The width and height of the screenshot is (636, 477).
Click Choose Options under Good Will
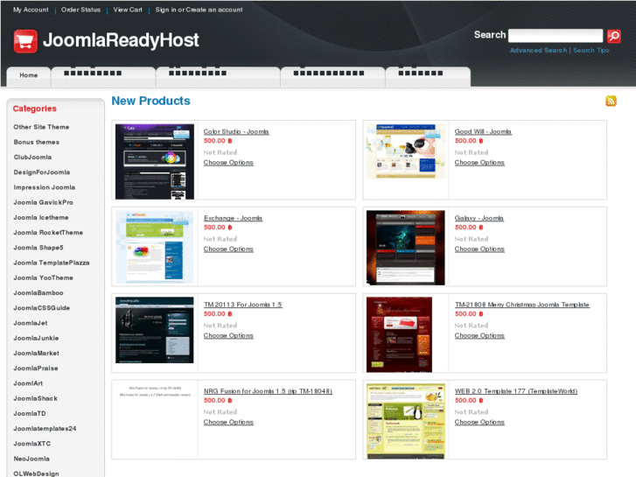[x=479, y=163]
